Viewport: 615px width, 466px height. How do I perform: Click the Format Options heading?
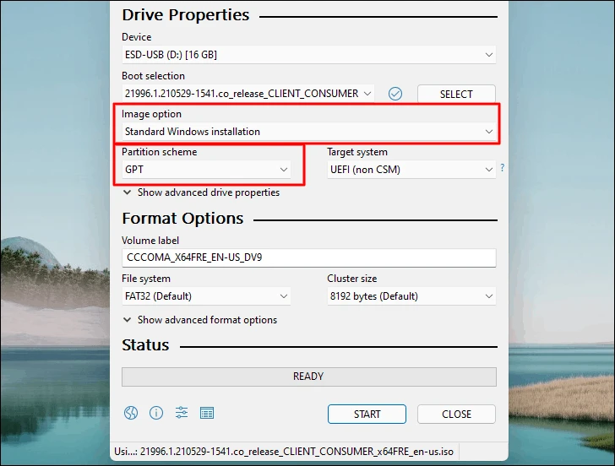coord(182,219)
